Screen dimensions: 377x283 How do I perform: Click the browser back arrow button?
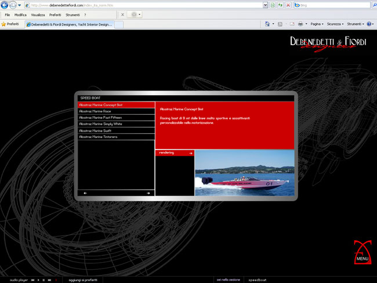[x=5, y=5]
